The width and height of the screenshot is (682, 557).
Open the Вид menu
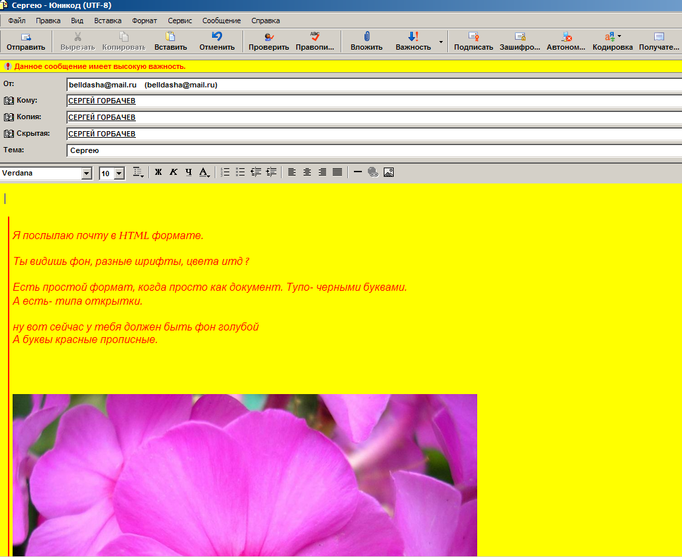coord(77,21)
